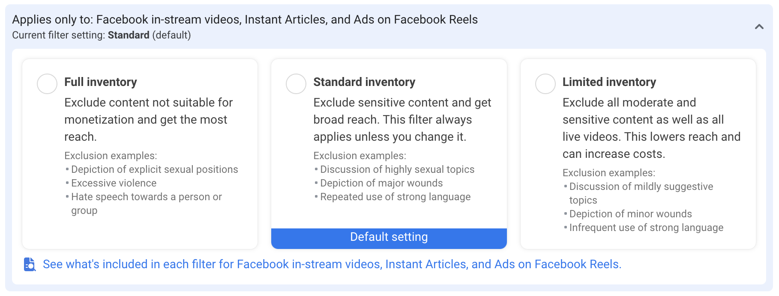Click the Current filter setting Standard line

coord(102,35)
